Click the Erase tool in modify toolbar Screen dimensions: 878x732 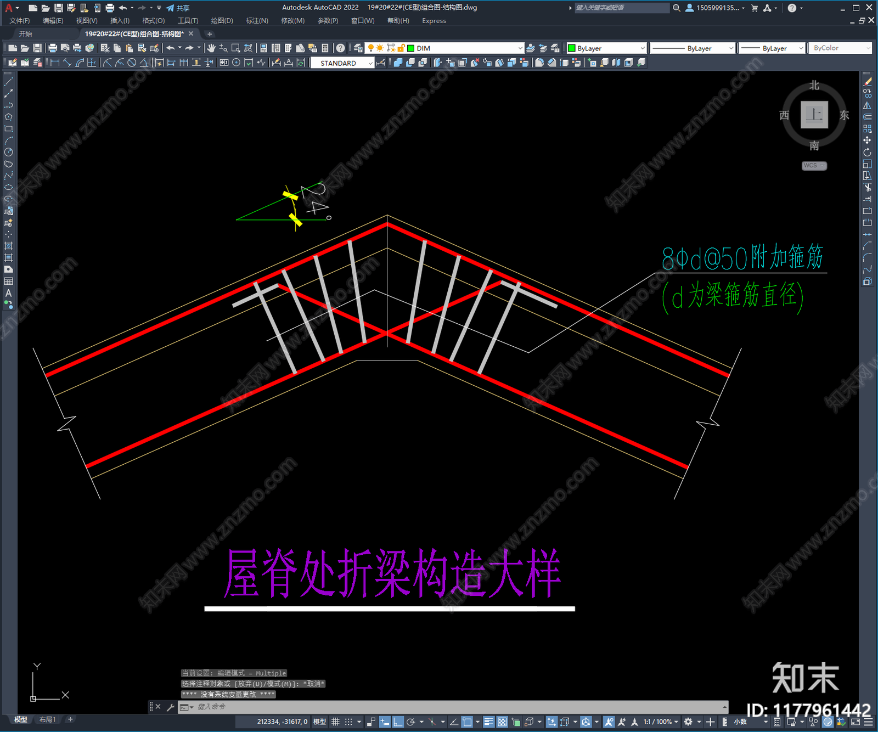coord(867,82)
